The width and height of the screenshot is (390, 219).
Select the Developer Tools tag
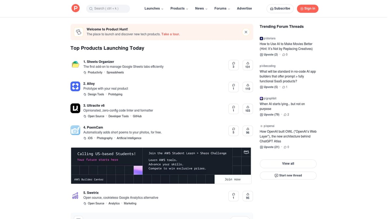(x=119, y=116)
